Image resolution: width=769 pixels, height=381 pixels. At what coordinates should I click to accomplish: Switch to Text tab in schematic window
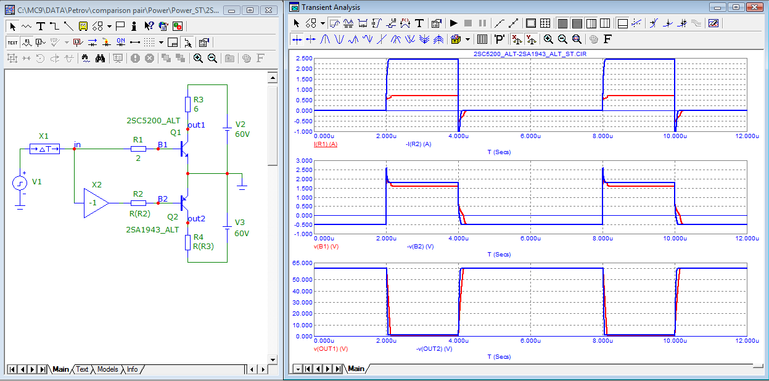[x=82, y=369]
